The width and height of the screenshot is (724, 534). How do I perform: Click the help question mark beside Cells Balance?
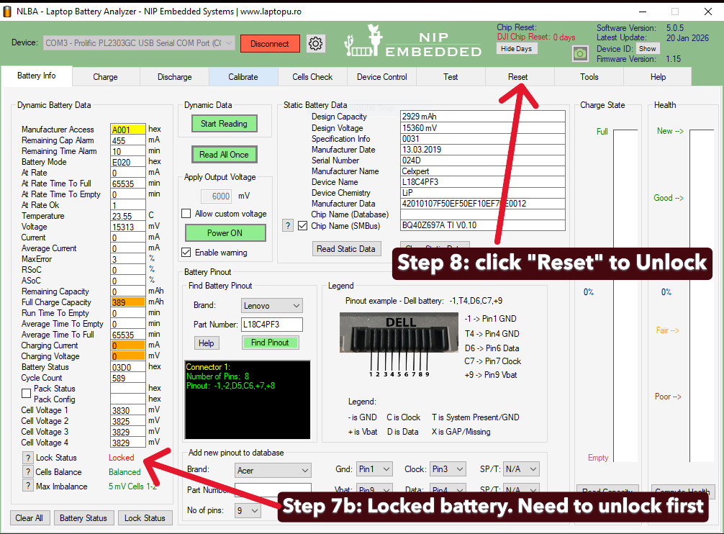click(x=28, y=471)
